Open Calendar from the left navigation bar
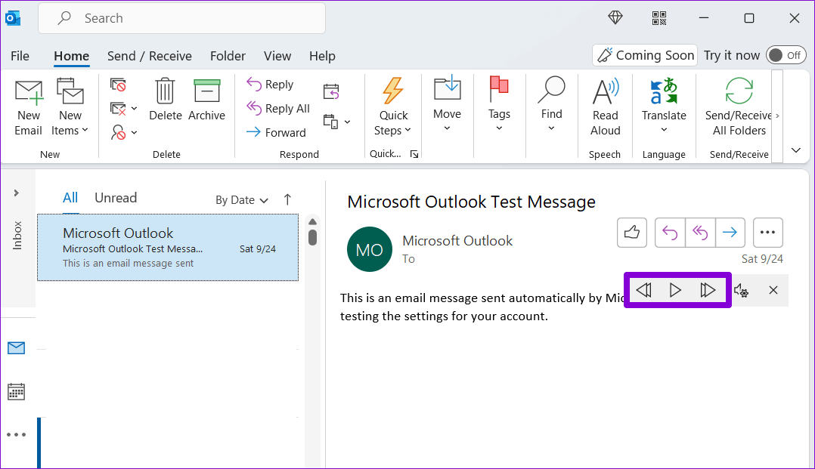This screenshot has height=469, width=815. [16, 391]
